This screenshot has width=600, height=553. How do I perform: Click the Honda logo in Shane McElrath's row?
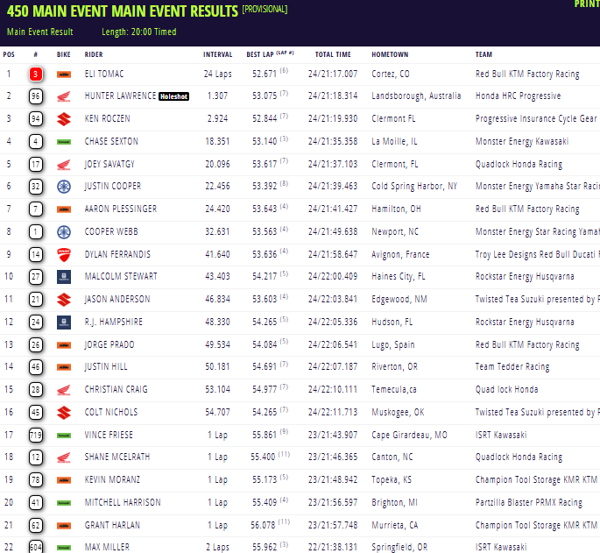(x=64, y=457)
